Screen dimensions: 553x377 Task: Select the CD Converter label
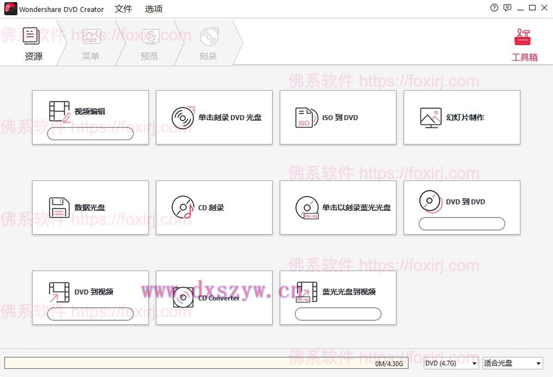coord(219,298)
